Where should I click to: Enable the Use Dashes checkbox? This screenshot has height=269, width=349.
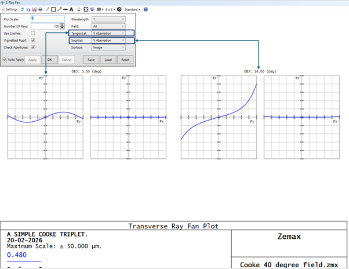coord(33,34)
